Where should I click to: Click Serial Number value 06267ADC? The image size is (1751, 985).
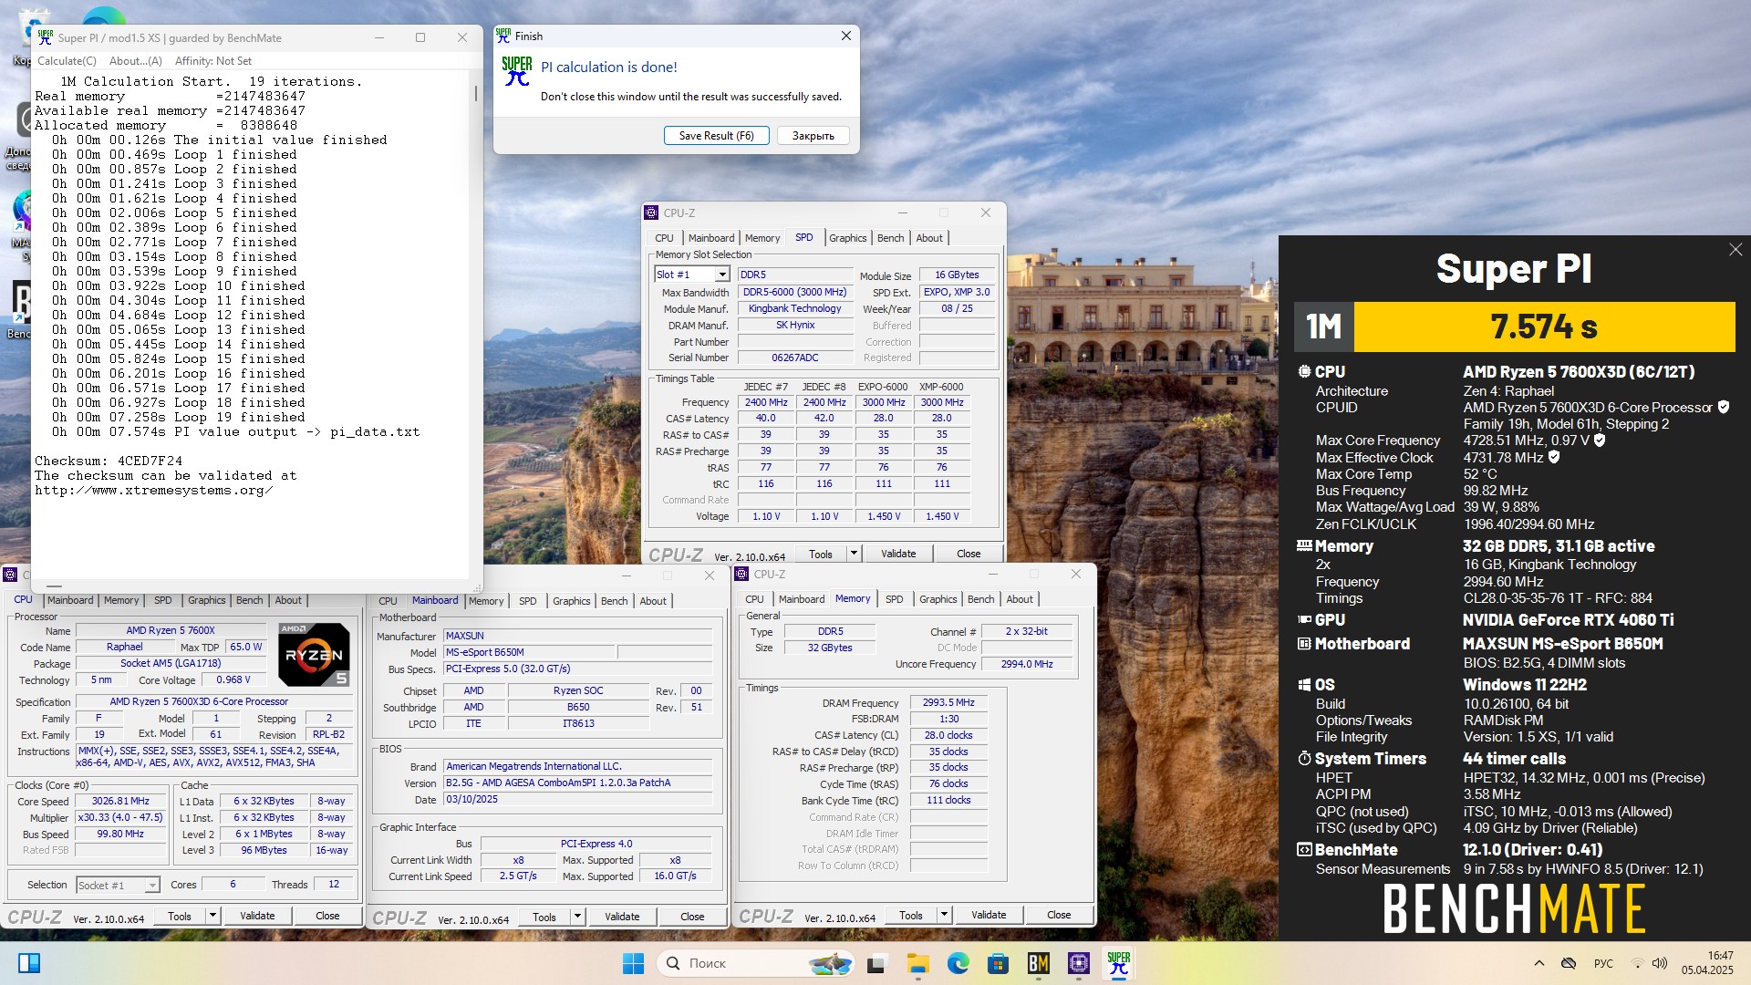(x=794, y=358)
